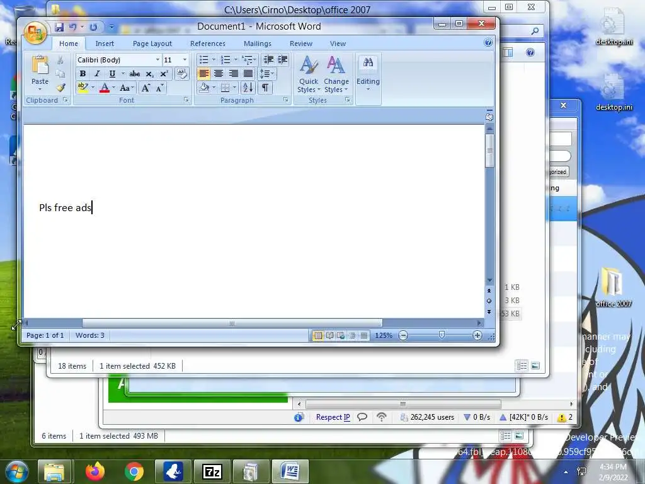Image resolution: width=645 pixels, height=484 pixels.
Task: Switch to Web Layout view
Action: [x=341, y=335]
